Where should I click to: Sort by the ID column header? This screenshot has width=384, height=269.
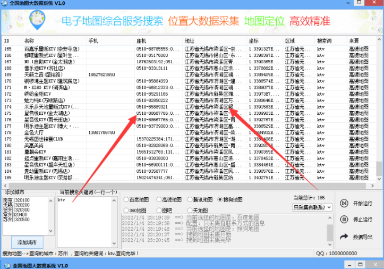click(12, 41)
